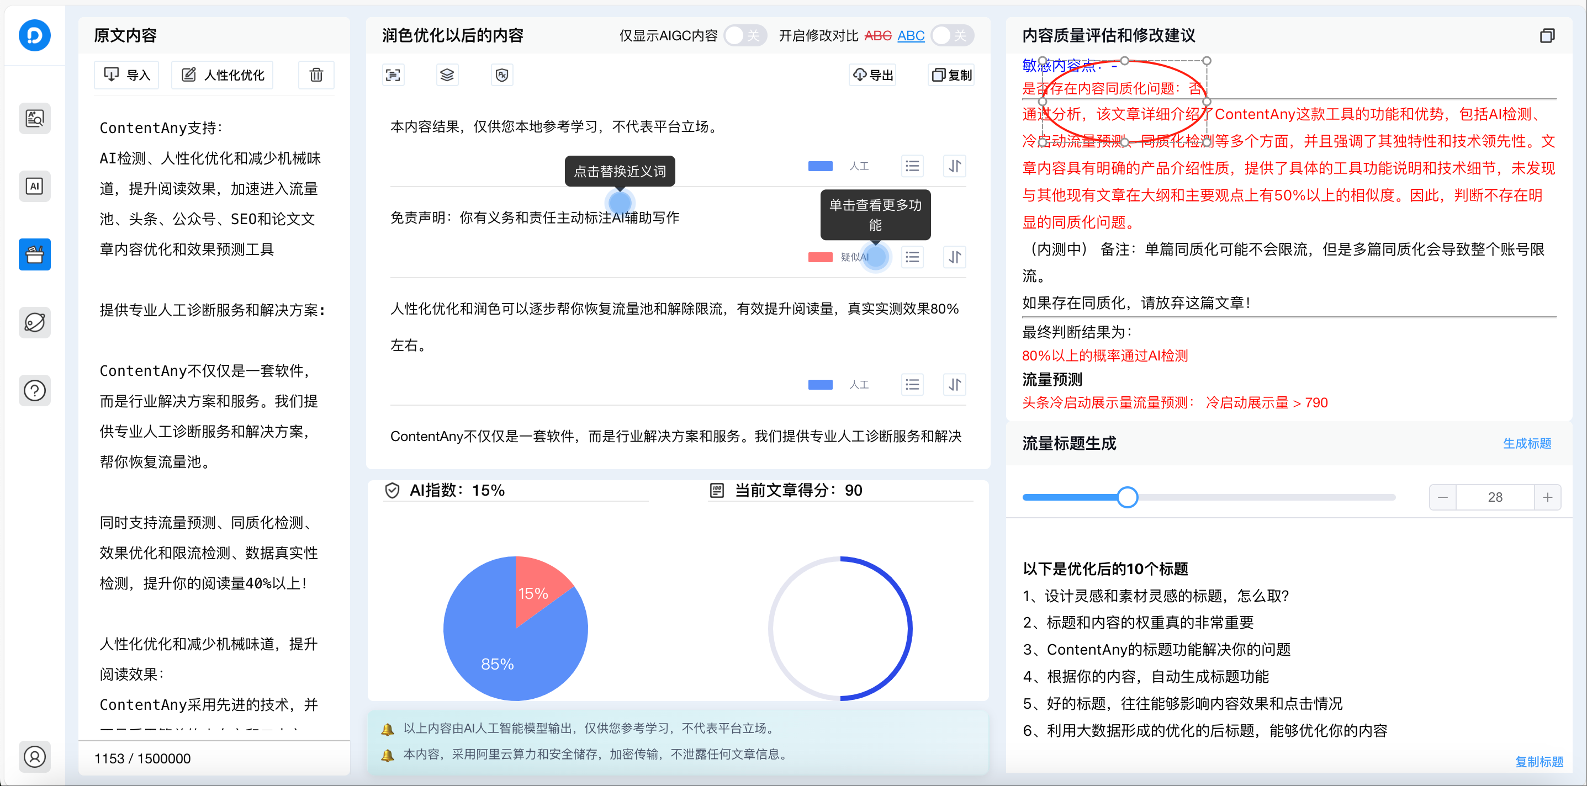Open the planet/explore tool in the sidebar

click(x=34, y=322)
